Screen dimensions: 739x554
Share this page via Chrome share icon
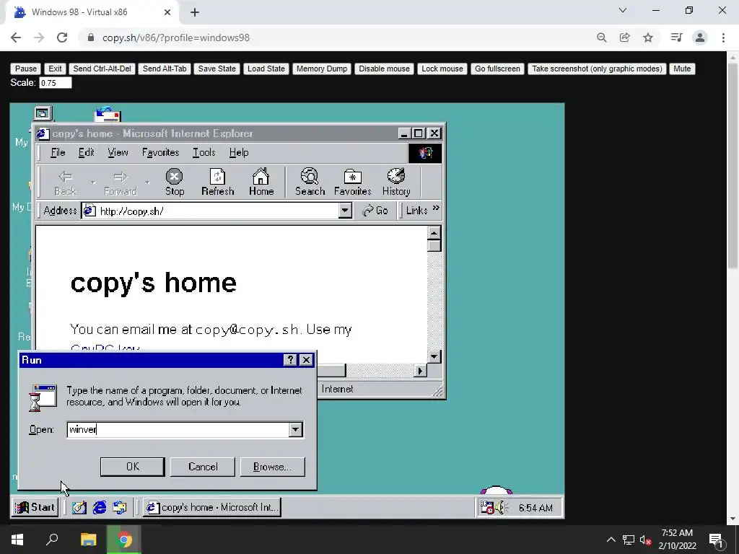pyautogui.click(x=625, y=38)
